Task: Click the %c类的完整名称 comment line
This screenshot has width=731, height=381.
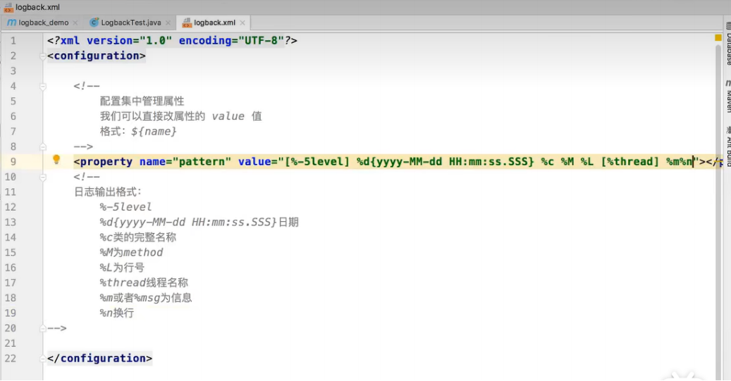Action: click(138, 237)
